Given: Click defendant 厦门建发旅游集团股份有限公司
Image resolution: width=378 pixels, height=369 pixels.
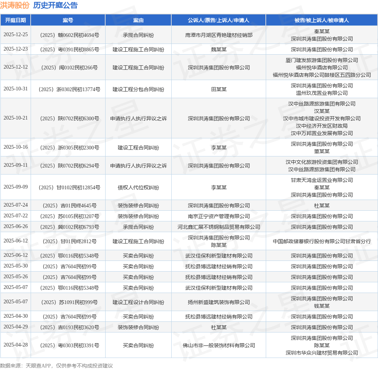Looking at the screenshot, I should (322, 60).
